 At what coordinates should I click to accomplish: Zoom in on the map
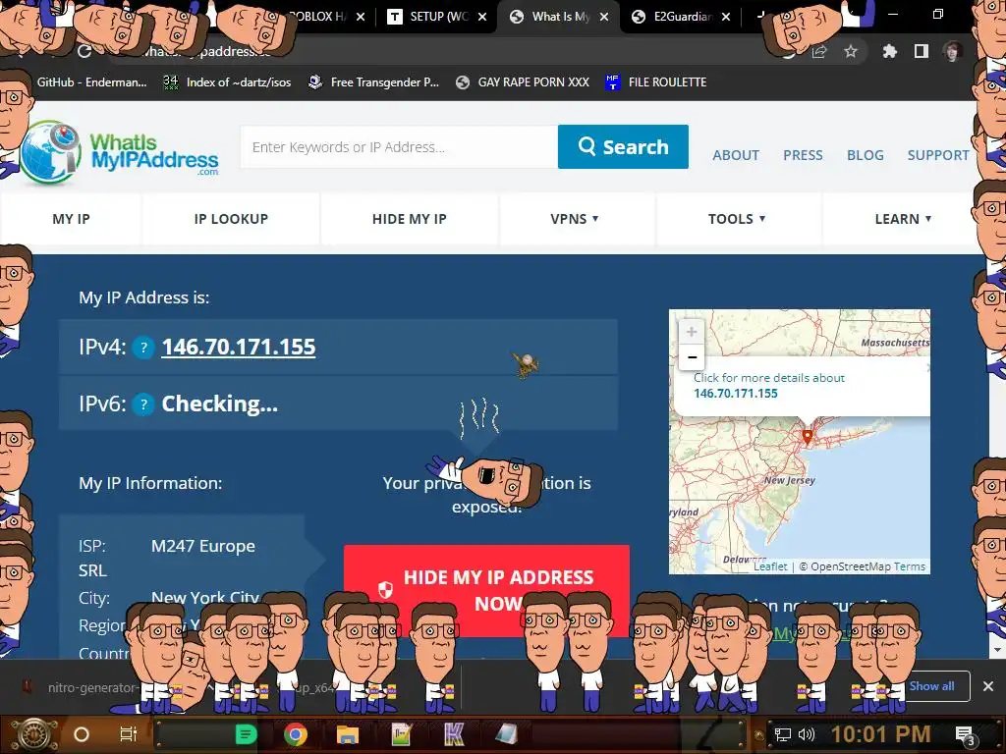(692, 332)
